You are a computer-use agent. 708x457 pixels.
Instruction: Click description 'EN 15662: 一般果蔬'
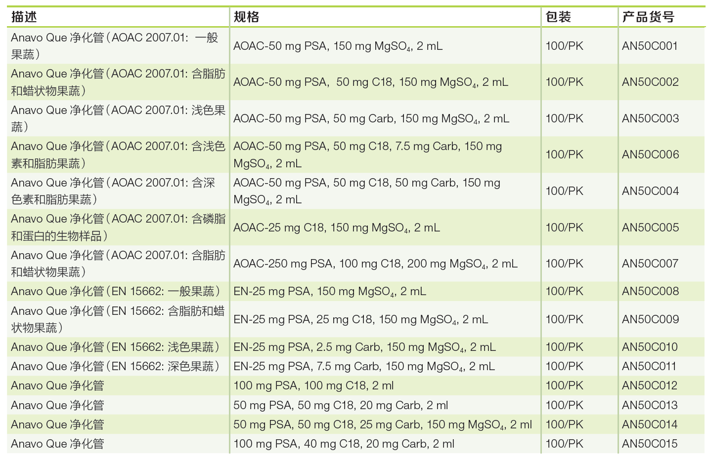coord(116,291)
